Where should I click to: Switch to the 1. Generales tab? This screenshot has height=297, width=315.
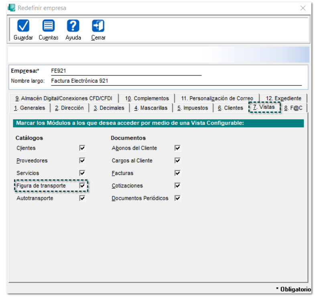(x=29, y=108)
